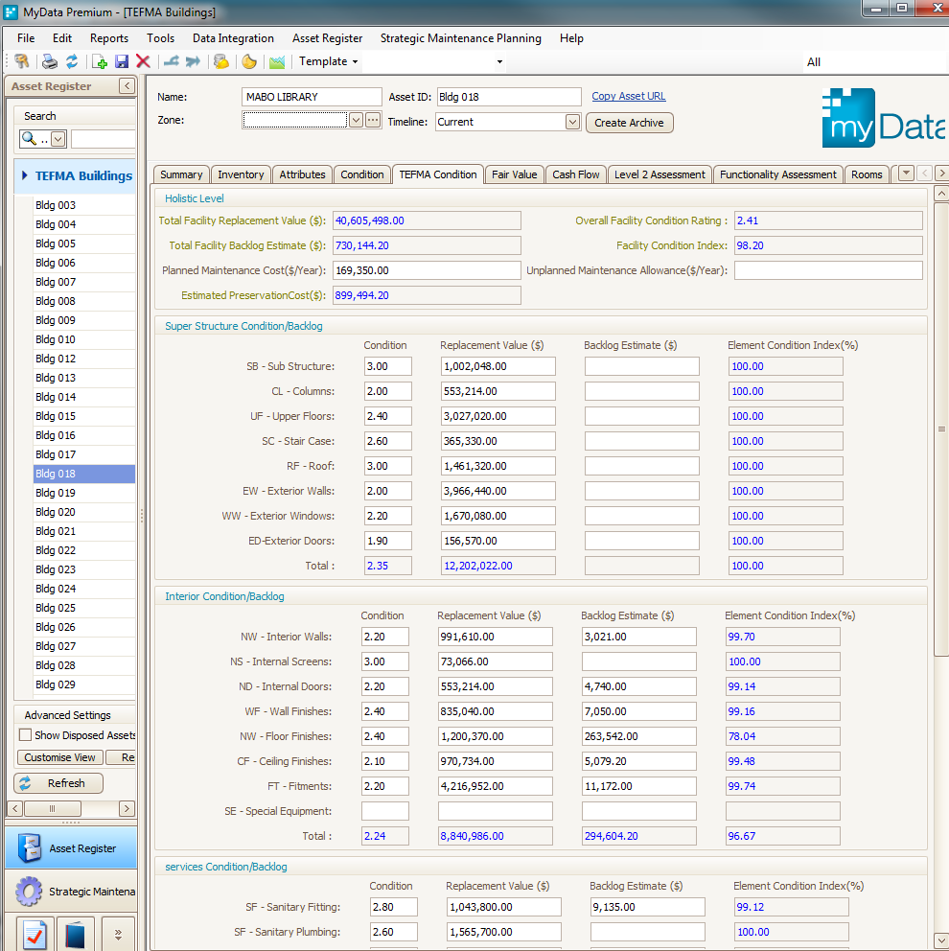Open the Strategic Maintenance Planning menu
The height and width of the screenshot is (951, 949).
460,38
